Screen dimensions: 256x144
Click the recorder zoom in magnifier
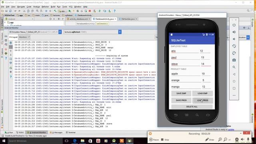click(x=220, y=140)
